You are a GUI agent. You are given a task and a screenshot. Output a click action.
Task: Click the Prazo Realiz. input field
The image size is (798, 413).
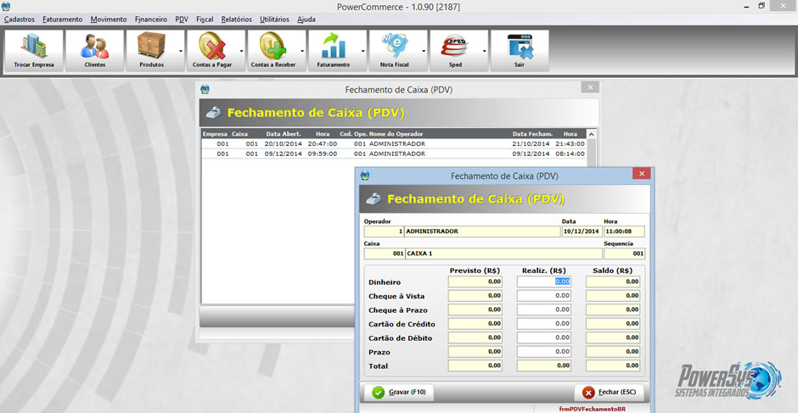pos(544,351)
